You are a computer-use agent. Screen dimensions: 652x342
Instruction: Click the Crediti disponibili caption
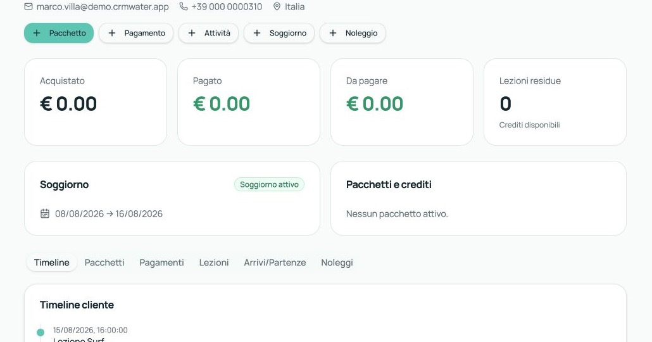[529, 125]
